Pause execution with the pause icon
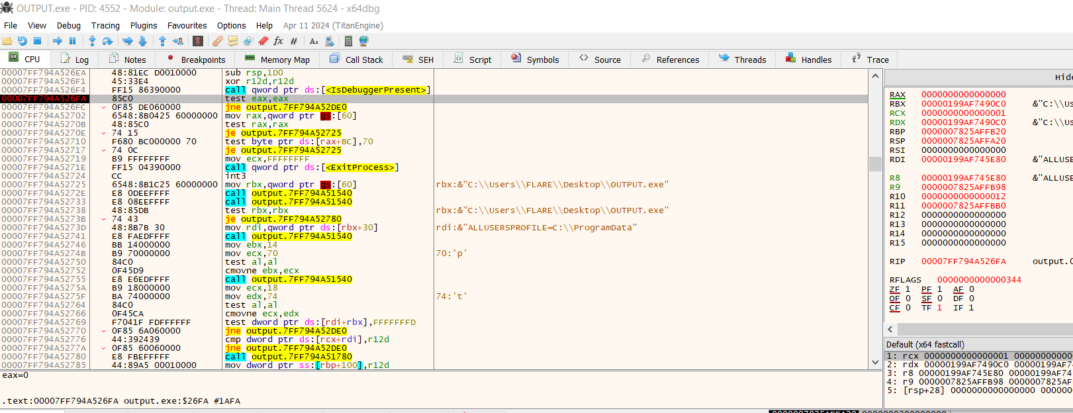Viewport: 1073px width, 413px height. [73, 41]
